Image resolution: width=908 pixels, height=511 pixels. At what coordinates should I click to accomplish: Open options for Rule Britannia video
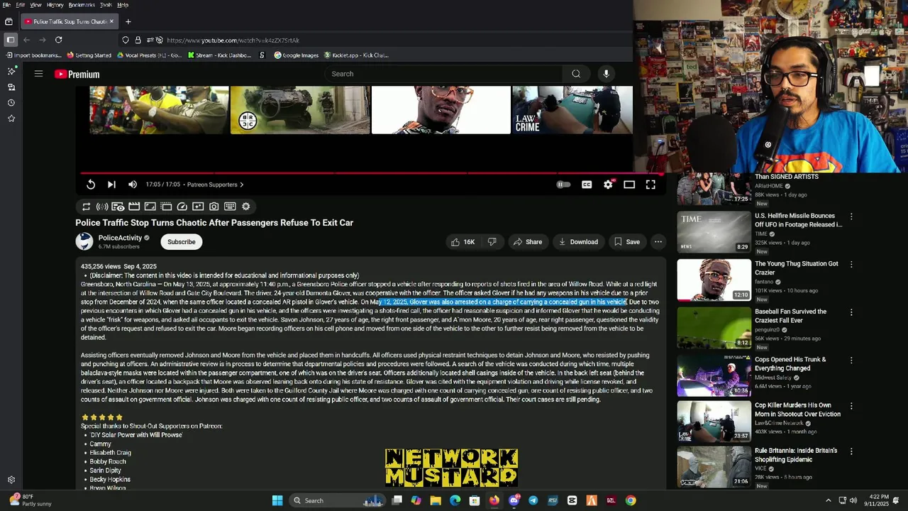pos(851,451)
